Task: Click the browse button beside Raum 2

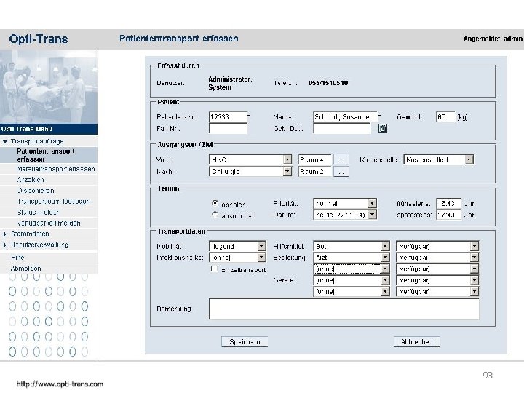Action: click(341, 172)
